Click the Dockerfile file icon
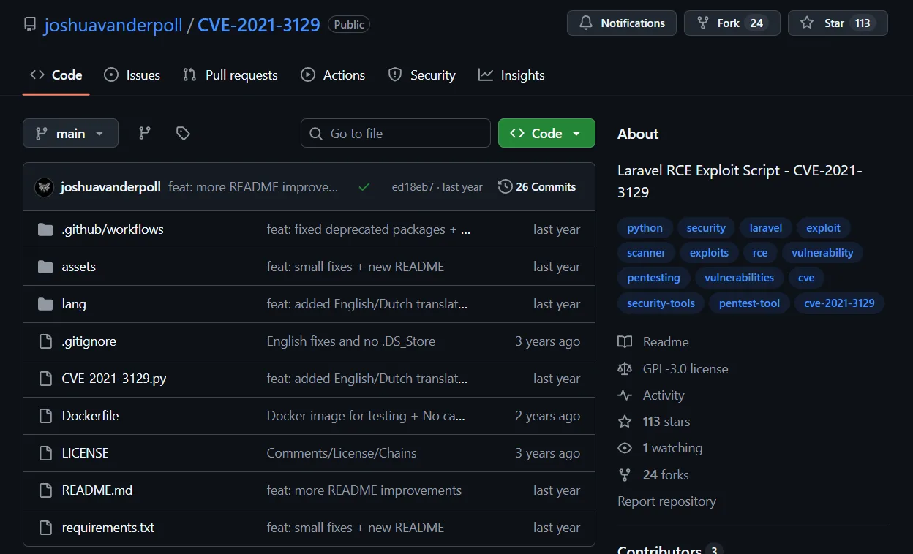 tap(46, 416)
